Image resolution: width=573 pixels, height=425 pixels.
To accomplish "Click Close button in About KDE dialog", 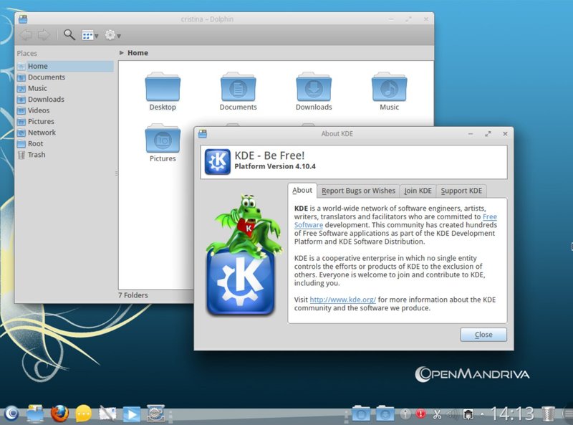I will coord(483,335).
